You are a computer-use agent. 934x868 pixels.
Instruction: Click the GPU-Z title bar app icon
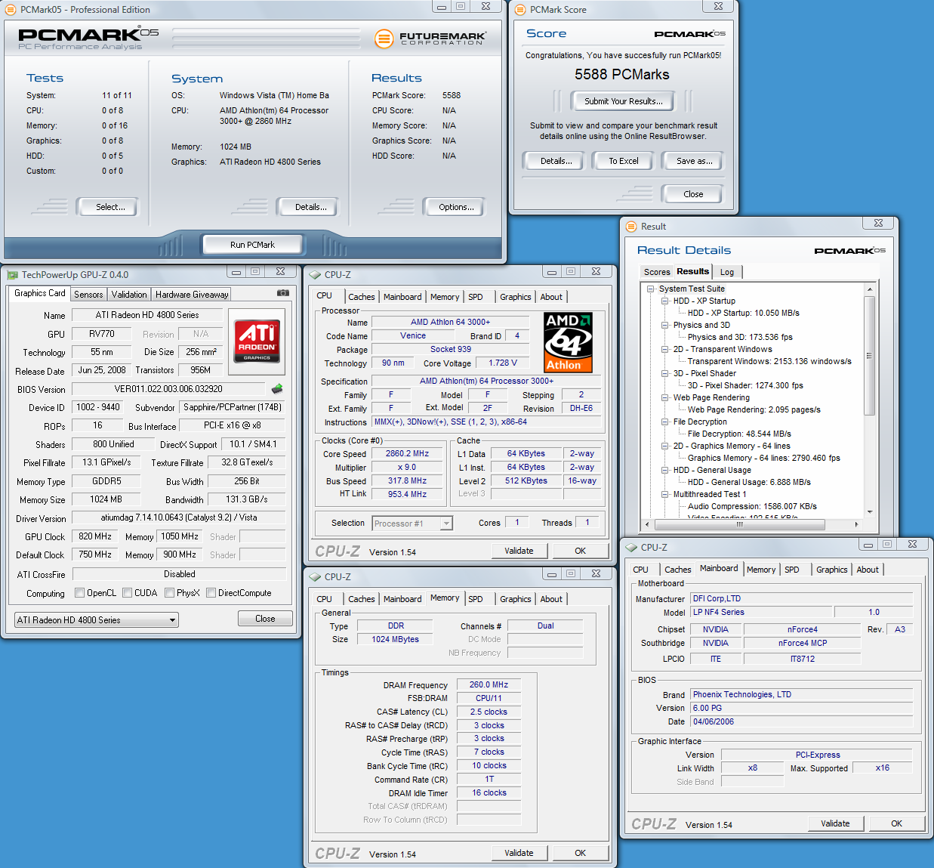pyautogui.click(x=12, y=275)
